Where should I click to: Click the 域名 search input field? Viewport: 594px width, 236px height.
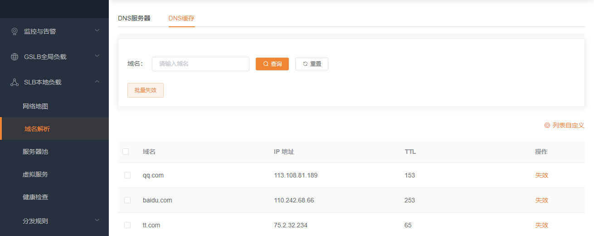(200, 64)
